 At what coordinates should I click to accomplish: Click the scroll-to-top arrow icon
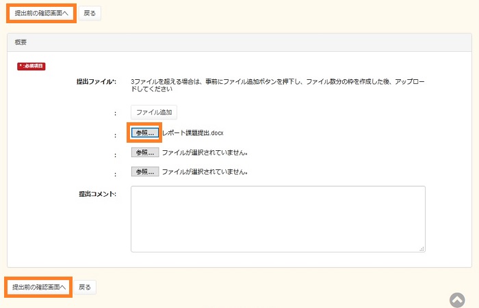pyautogui.click(x=457, y=299)
